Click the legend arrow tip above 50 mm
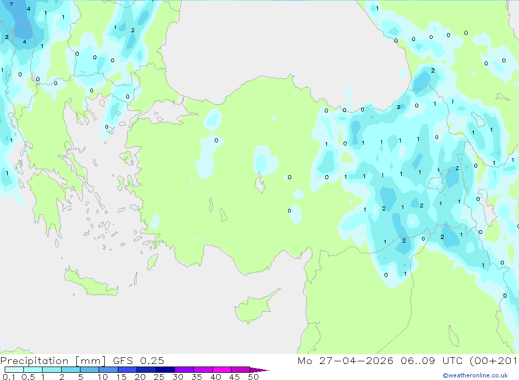 [260, 370]
